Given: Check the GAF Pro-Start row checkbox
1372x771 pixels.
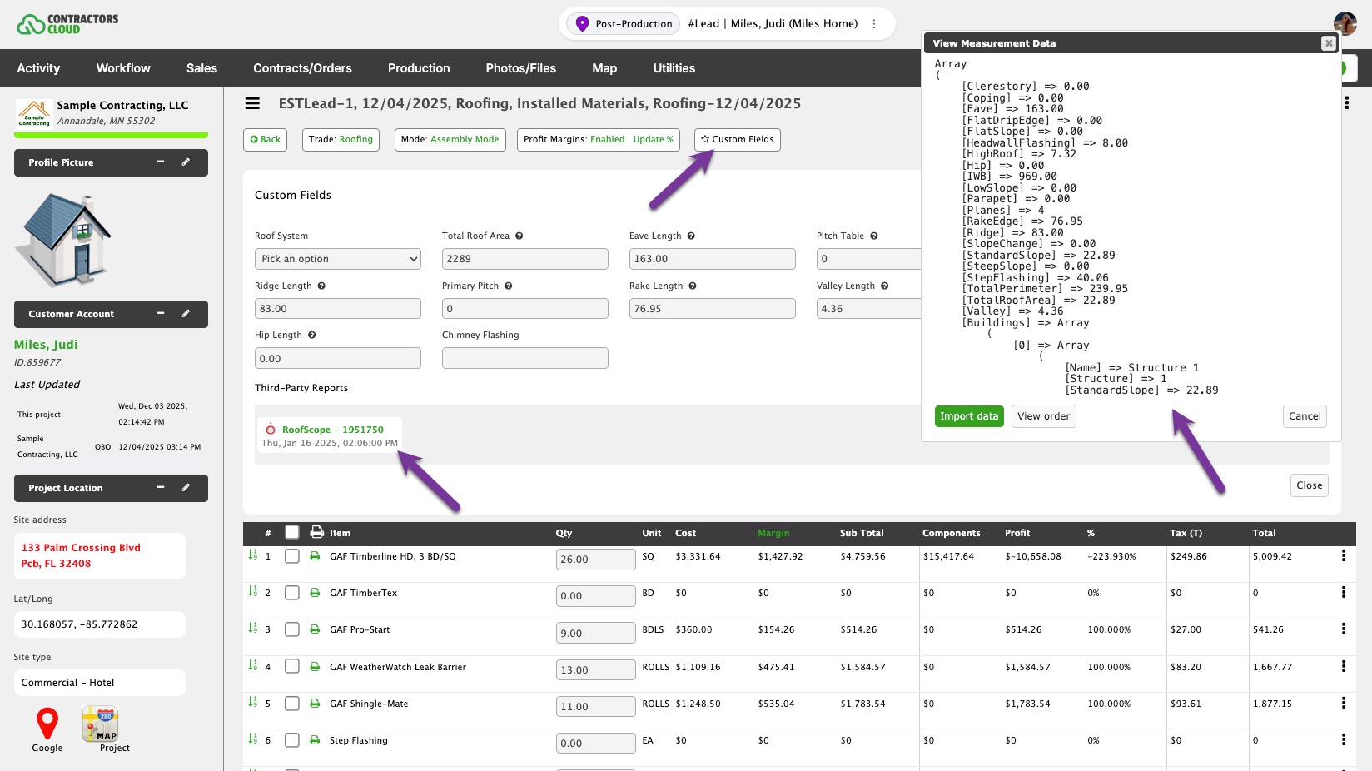Looking at the screenshot, I should [x=291, y=629].
